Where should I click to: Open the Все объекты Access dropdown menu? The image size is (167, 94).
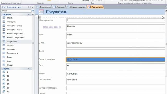29,7
